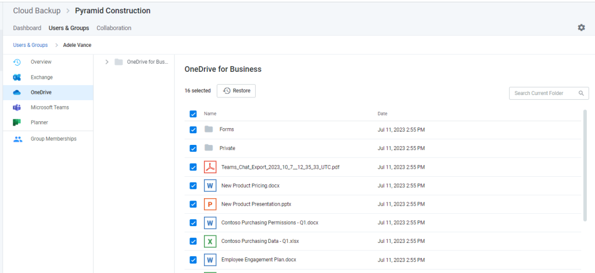Click the Users & Groups breadcrumb link
The image size is (595, 273).
coord(30,45)
